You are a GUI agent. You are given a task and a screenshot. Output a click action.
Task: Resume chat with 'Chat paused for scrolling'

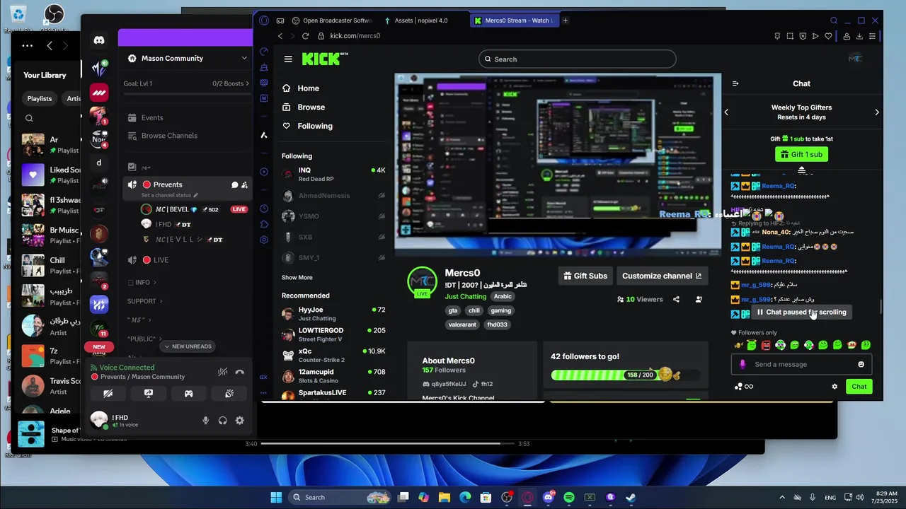[801, 312]
